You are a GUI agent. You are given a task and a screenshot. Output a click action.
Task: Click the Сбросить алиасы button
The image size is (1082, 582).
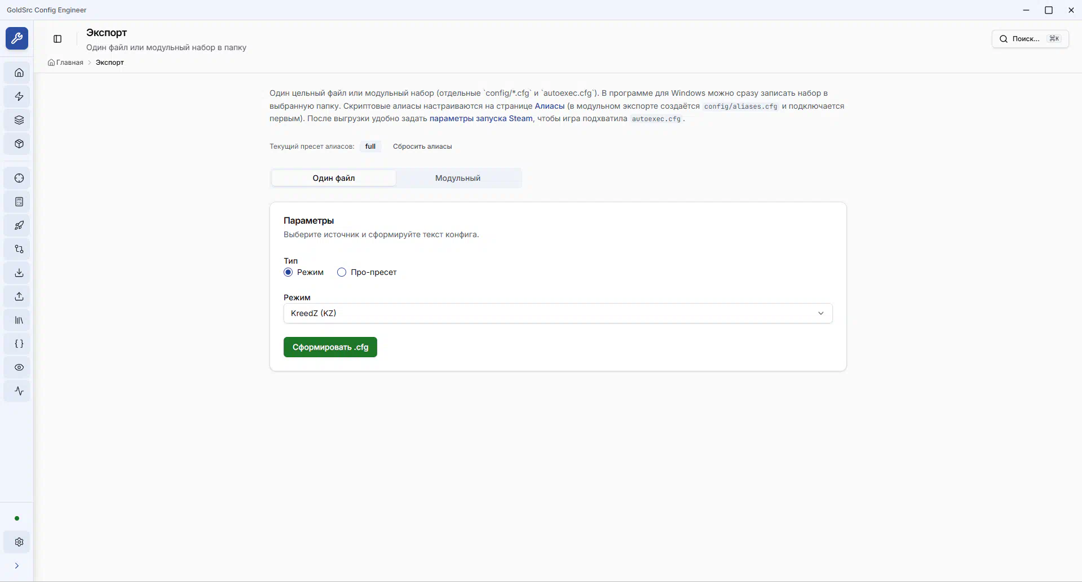pyautogui.click(x=422, y=146)
